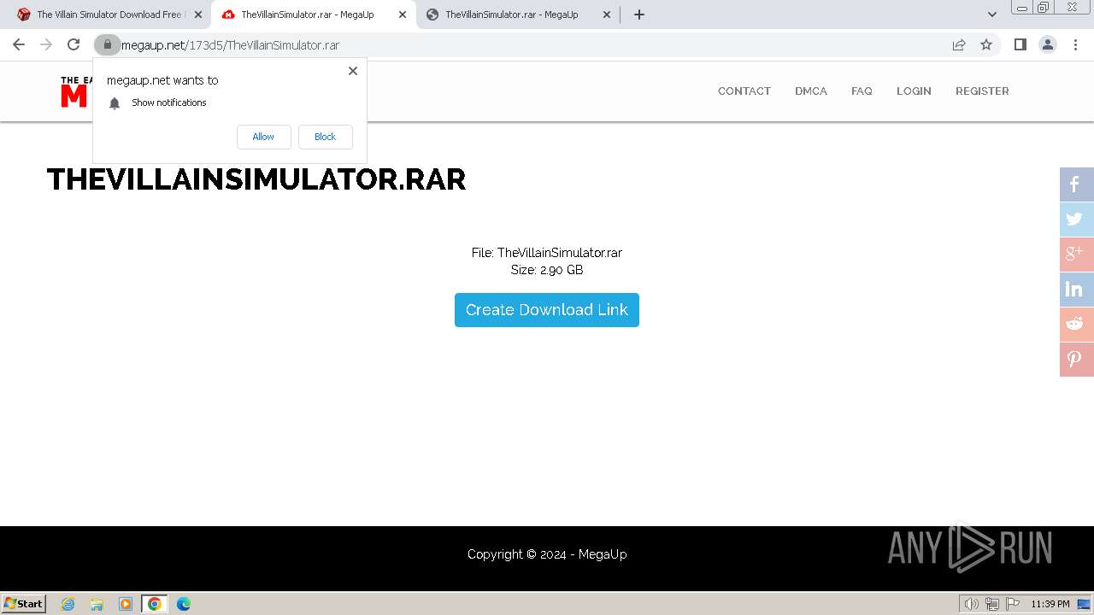Allow notifications from megaup.net

tap(263, 137)
